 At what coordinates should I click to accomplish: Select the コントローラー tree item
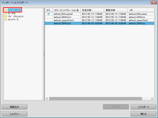coord(14,10)
